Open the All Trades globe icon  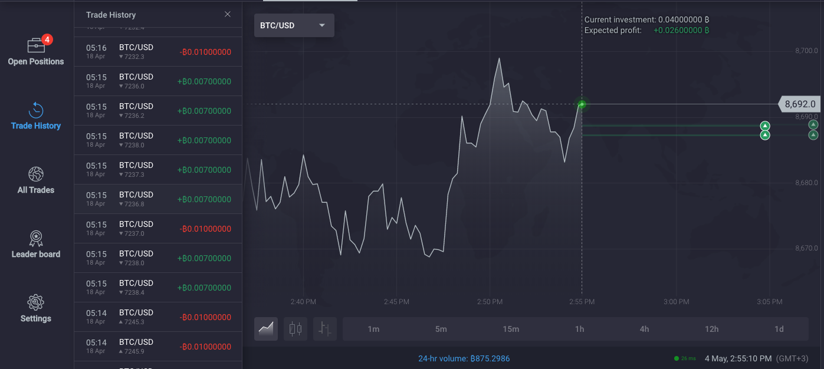coord(36,174)
